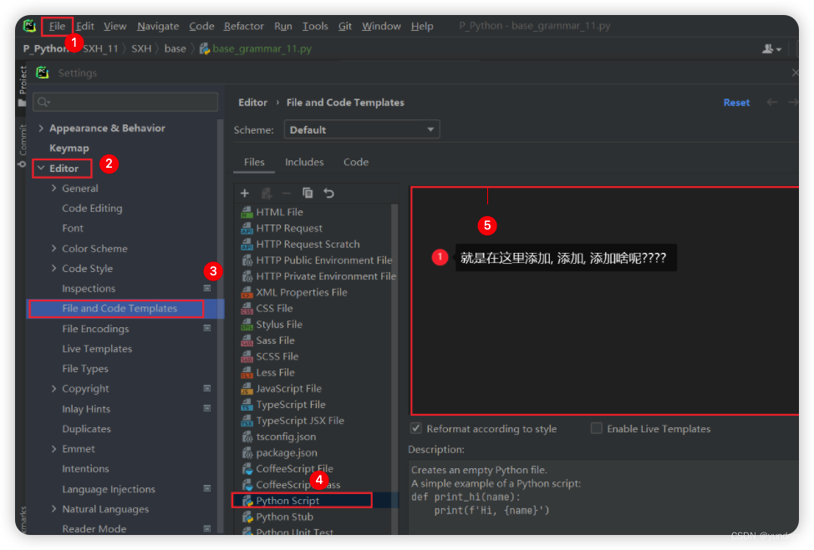Click inside the template editor text area
The height and width of the screenshot is (550, 814).
pos(605,300)
